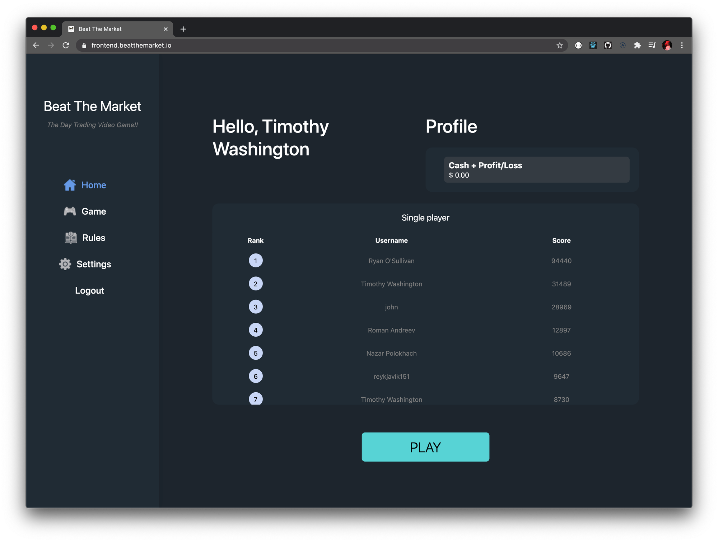This screenshot has width=718, height=542.
Task: Click the Beat The Market title link
Action: point(92,106)
